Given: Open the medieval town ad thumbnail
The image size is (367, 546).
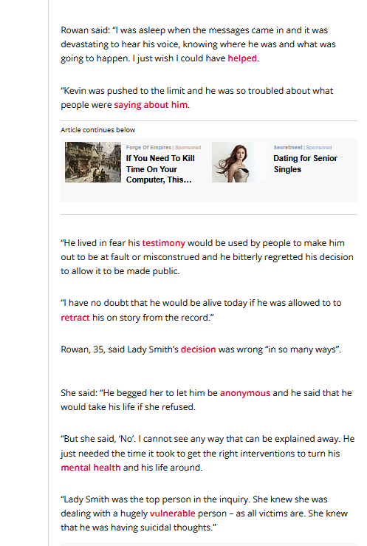Looking at the screenshot, I should coord(93,163).
